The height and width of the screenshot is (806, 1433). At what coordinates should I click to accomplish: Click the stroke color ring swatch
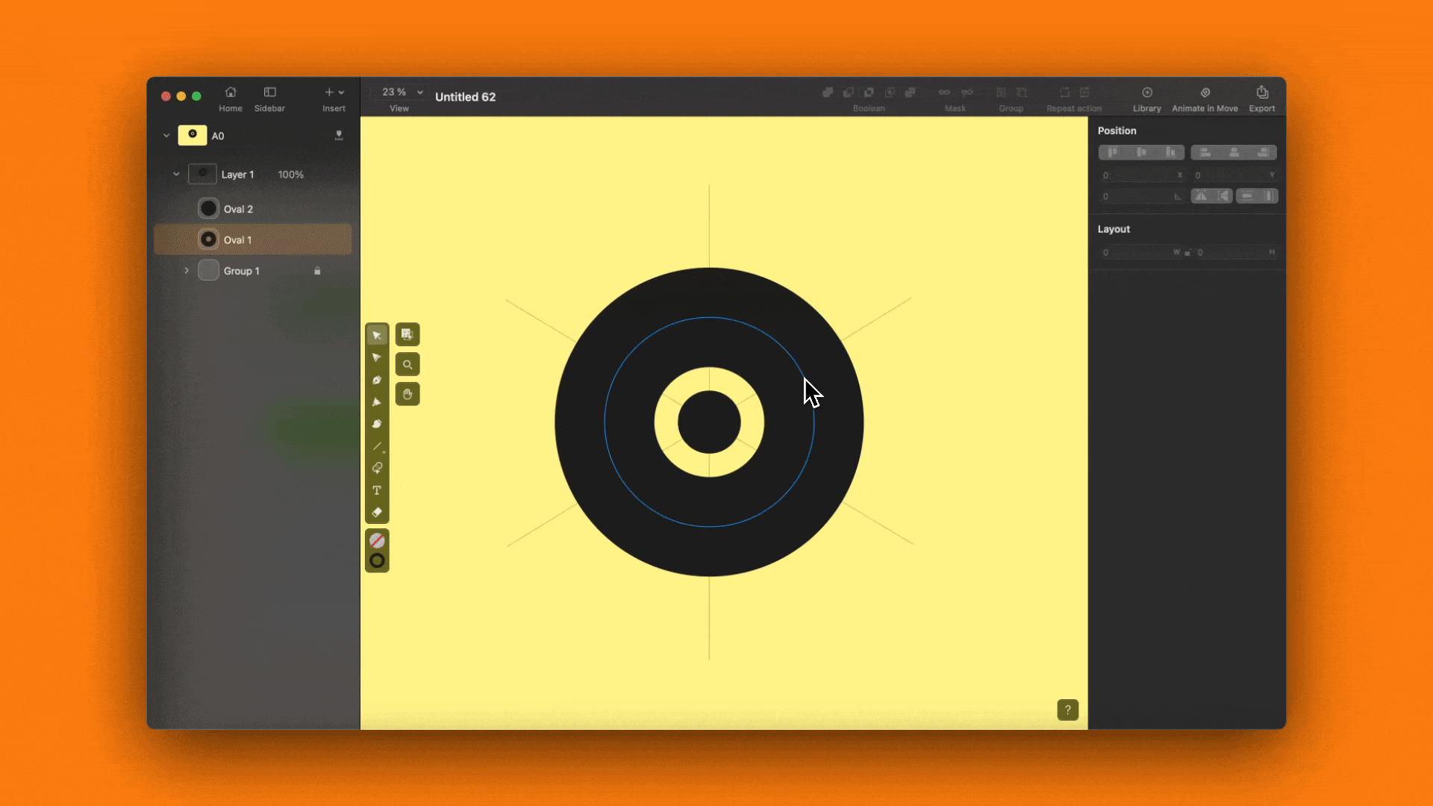(377, 561)
